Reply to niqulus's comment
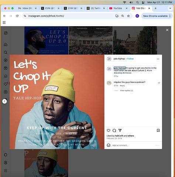 pos(122,86)
